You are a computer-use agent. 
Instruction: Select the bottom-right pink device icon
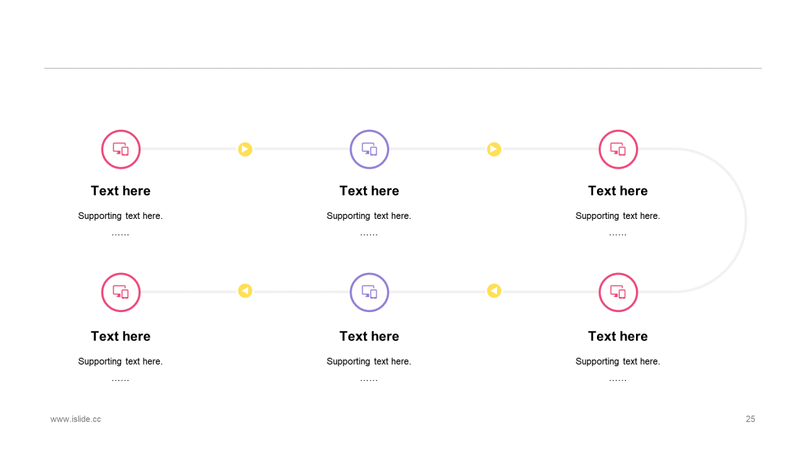(618, 292)
